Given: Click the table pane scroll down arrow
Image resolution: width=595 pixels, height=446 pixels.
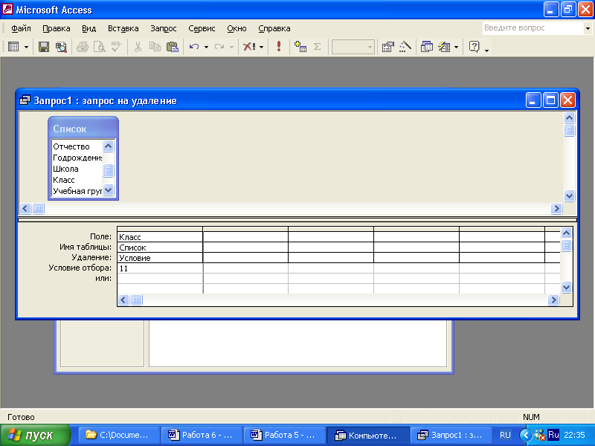Looking at the screenshot, I should pos(569,196).
